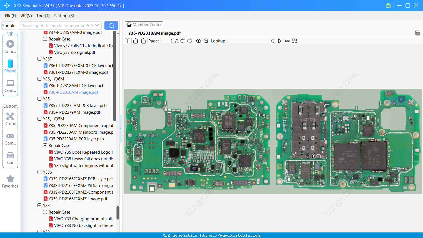This screenshot has height=238, width=423.
Task: Switch to two-page layout view
Action: pyautogui.click(x=127, y=41)
